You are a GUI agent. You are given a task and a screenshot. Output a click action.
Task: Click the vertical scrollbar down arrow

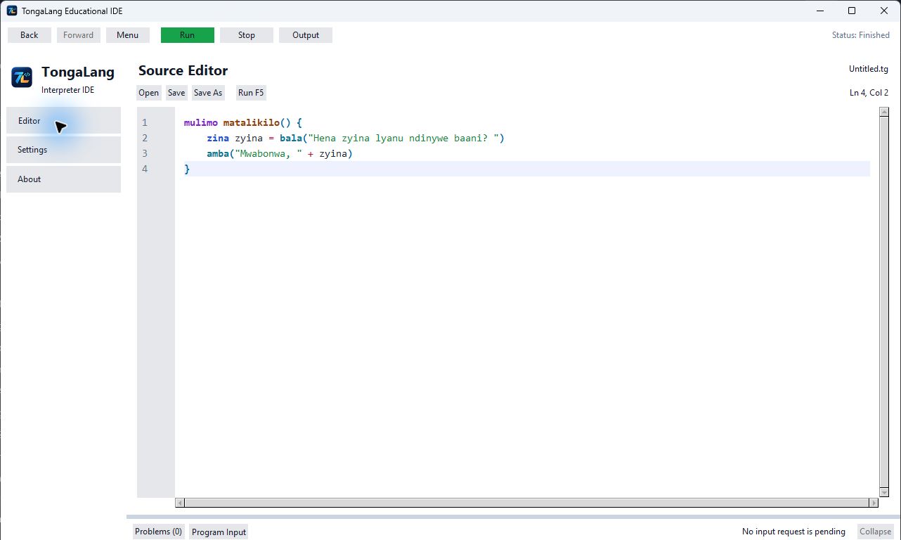click(884, 493)
